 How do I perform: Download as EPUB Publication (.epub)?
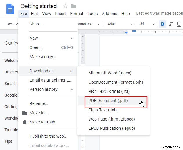(114, 128)
